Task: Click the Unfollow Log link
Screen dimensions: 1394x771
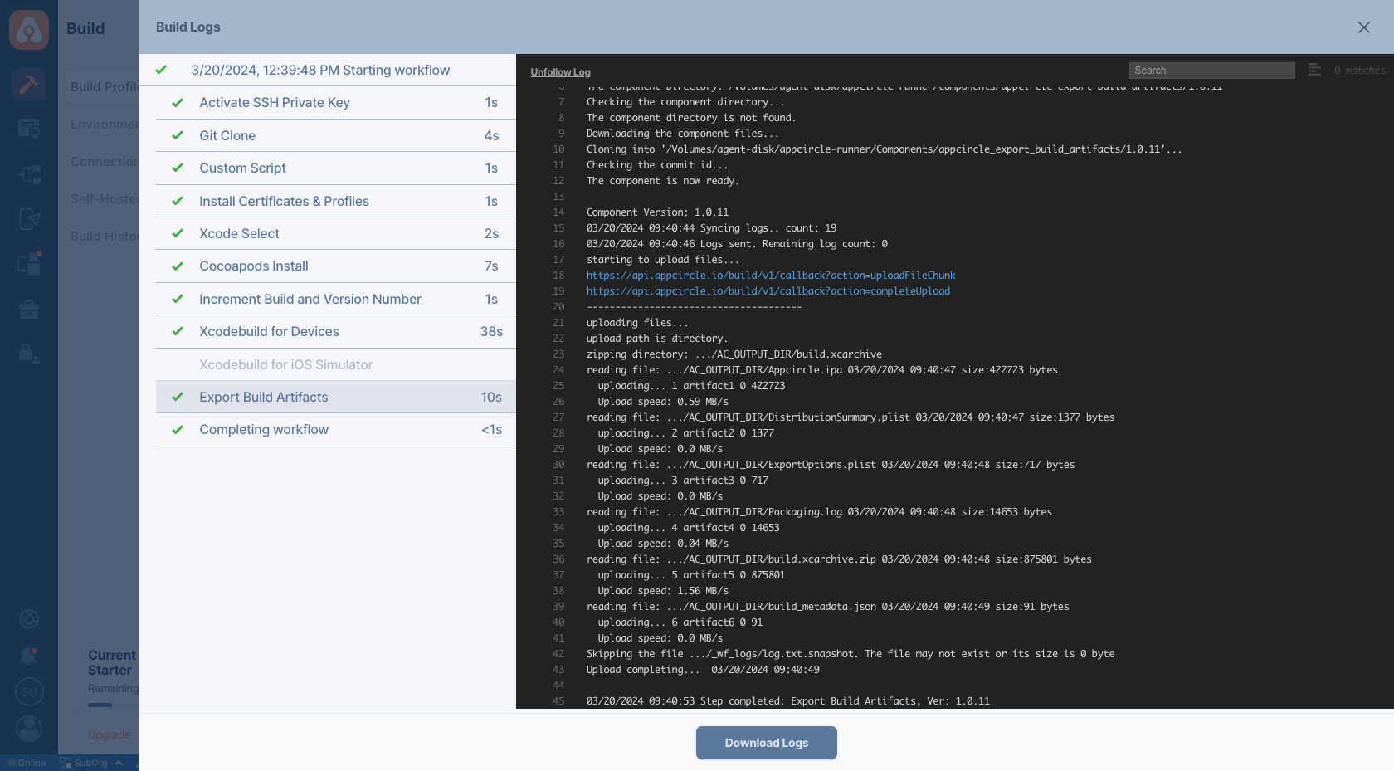Action: (x=561, y=72)
